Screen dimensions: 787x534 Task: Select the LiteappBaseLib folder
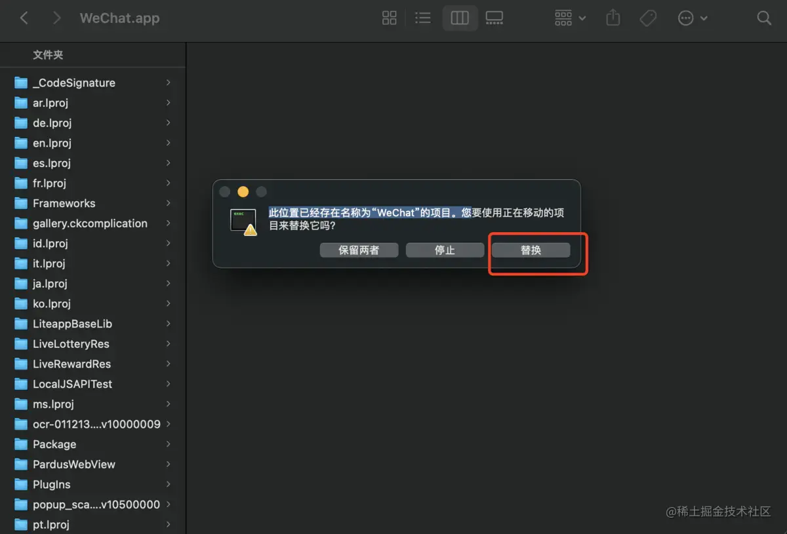[93, 324]
